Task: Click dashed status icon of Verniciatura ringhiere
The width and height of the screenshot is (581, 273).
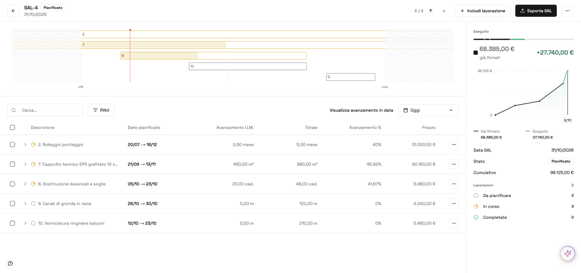Action: point(33,223)
